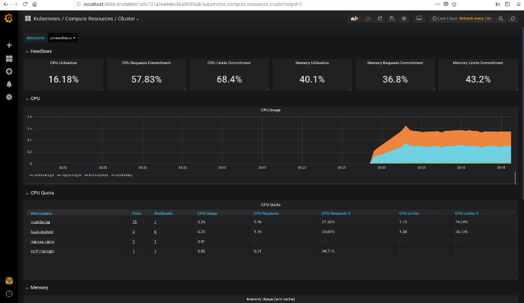This screenshot has width=524, height=303.
Task: Sort table by CPU Usage column header
Action: pos(207,213)
